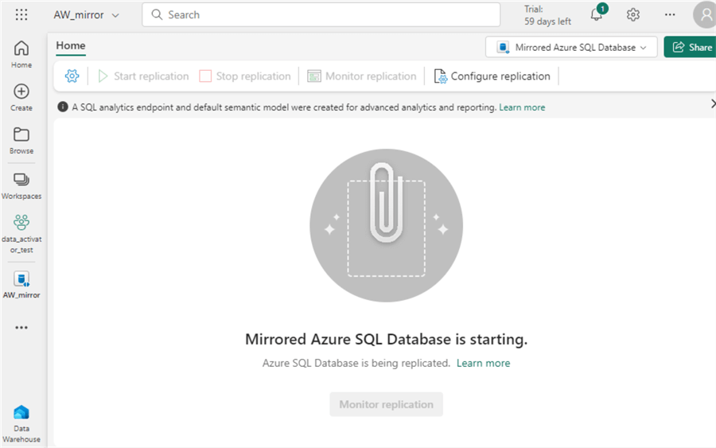This screenshot has height=448, width=716.
Task: Open the settings gear in header
Action: 633,15
